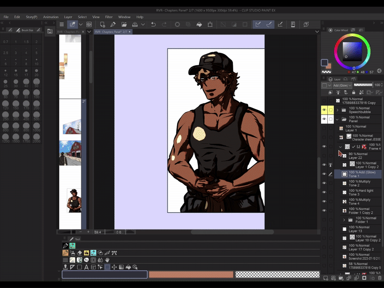Toggle visibility of the Panel folder

tap(324, 119)
